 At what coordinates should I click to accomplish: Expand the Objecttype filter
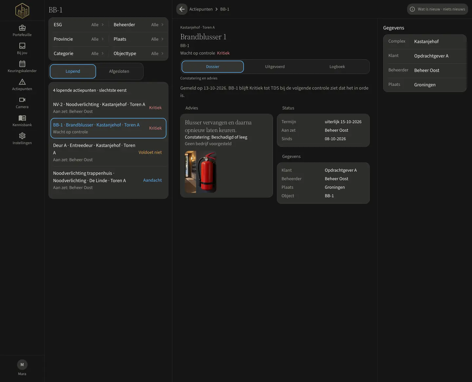pyautogui.click(x=139, y=53)
